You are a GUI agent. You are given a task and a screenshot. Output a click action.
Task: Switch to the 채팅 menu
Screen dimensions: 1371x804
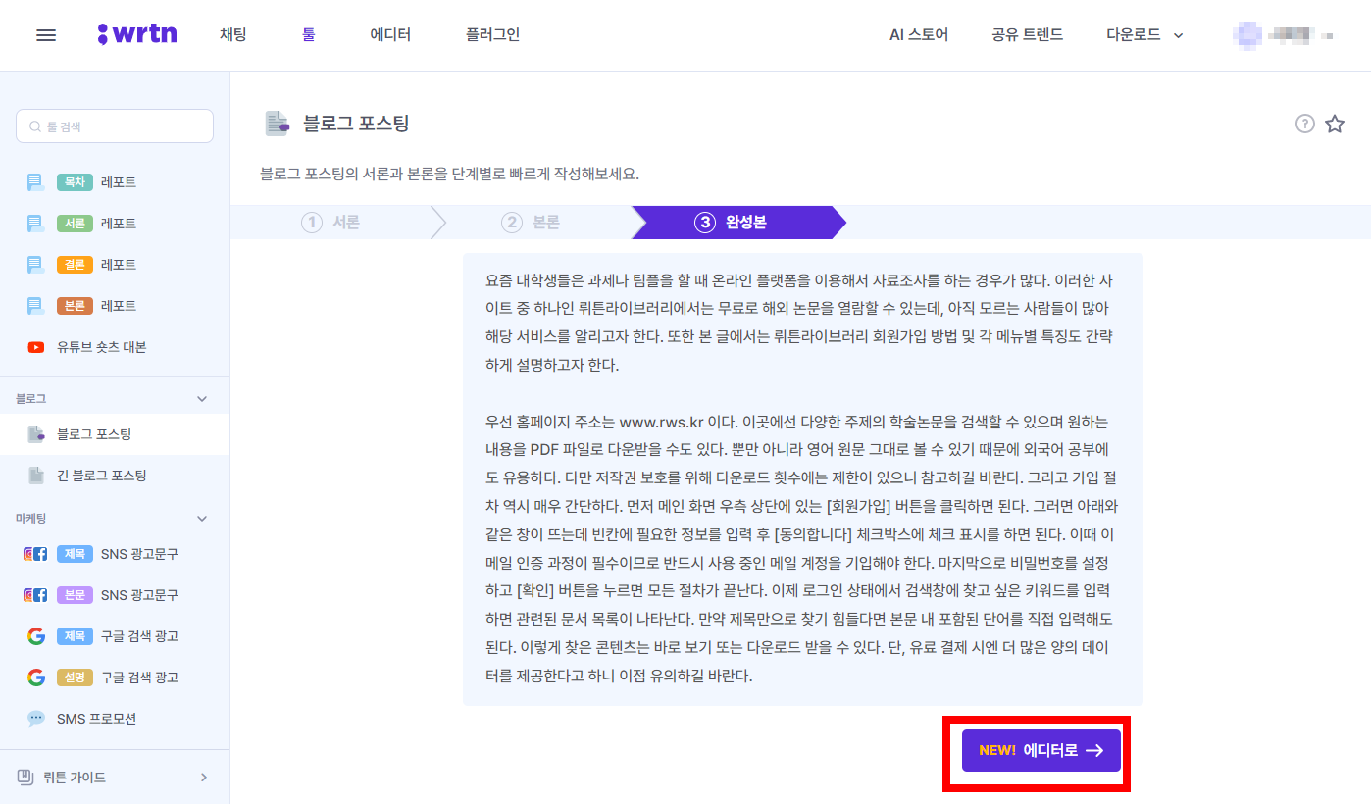[x=232, y=32]
